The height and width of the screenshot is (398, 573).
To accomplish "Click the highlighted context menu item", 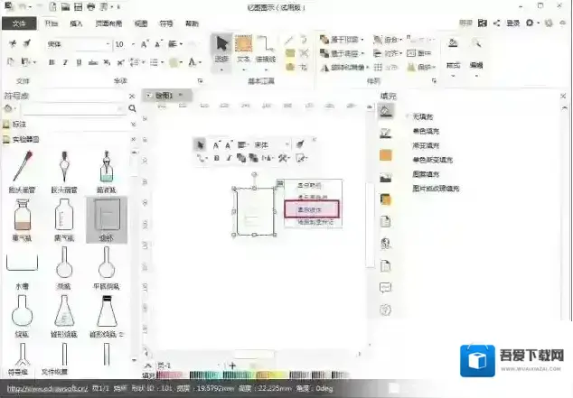I will click(310, 208).
